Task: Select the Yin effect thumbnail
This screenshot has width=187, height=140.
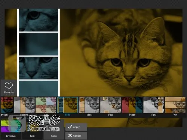Action: coord(175,105)
